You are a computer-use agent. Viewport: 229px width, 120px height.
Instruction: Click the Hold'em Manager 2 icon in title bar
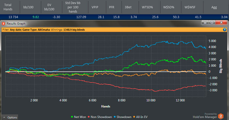click(x=4, y=24)
